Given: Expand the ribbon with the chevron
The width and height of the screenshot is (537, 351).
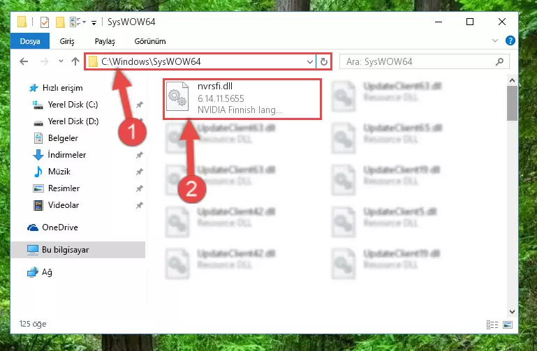Looking at the screenshot, I should pos(495,40).
